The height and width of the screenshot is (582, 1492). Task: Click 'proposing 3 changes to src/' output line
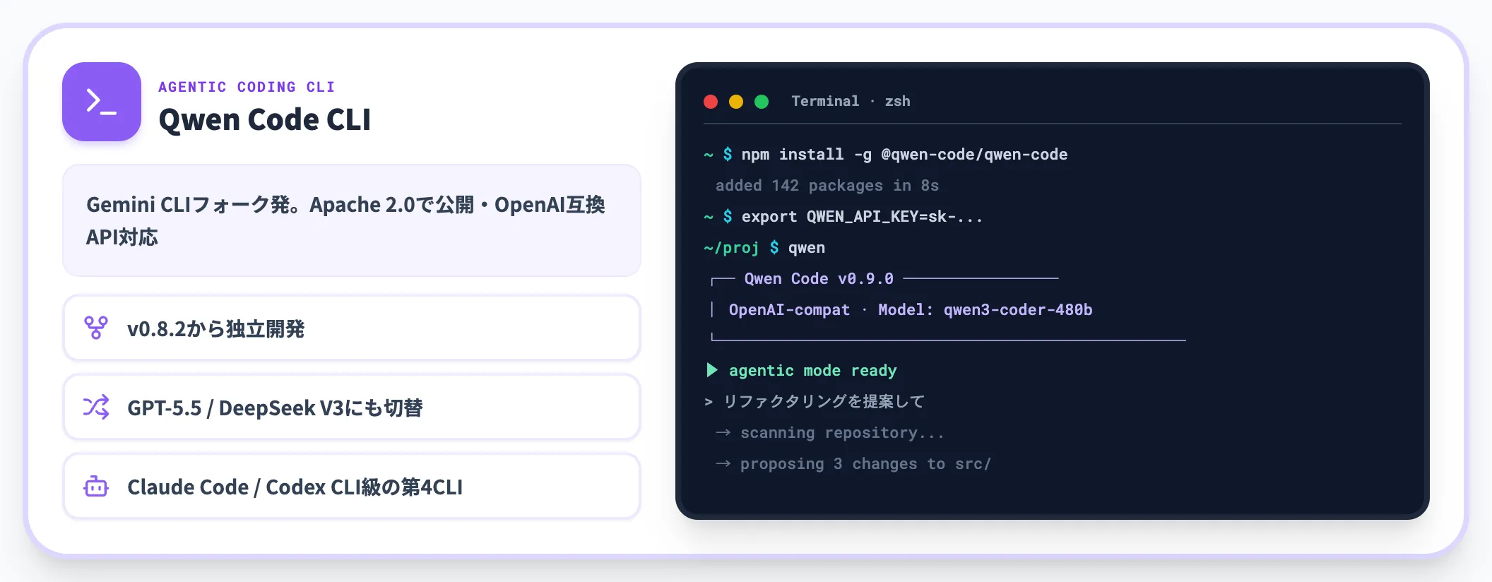(x=853, y=464)
